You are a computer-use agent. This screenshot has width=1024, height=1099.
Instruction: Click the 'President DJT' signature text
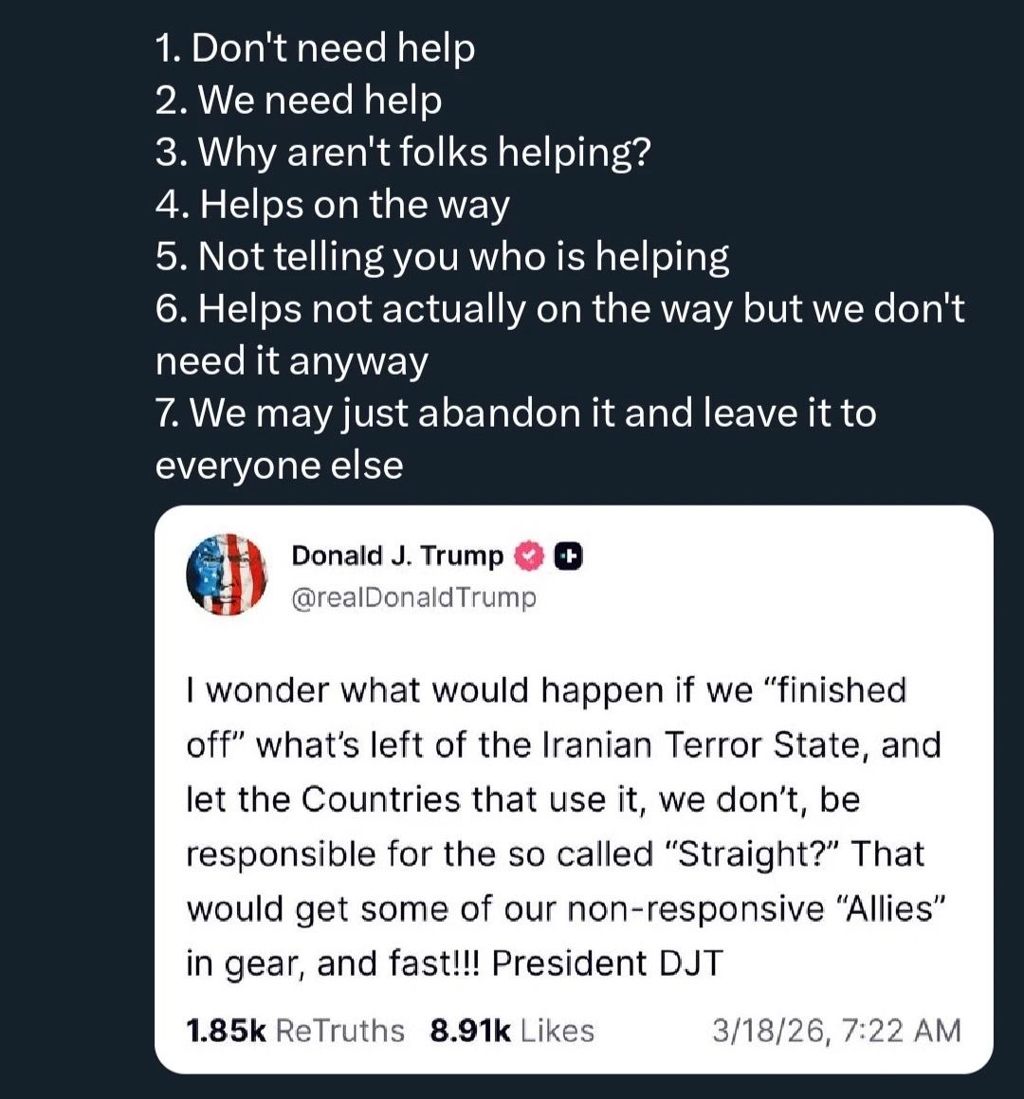pyautogui.click(x=607, y=963)
